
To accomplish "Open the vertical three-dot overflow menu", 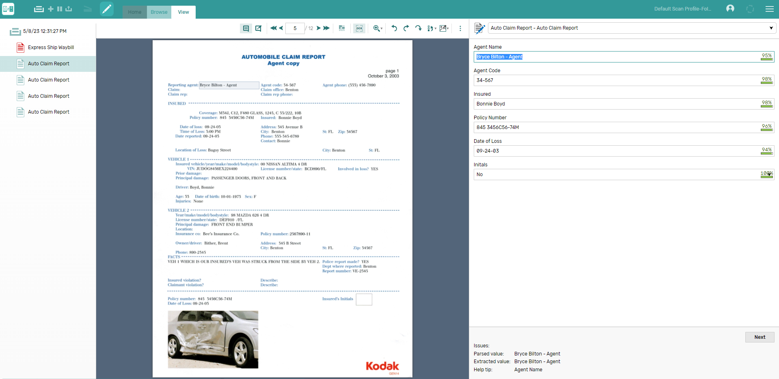I will (460, 28).
